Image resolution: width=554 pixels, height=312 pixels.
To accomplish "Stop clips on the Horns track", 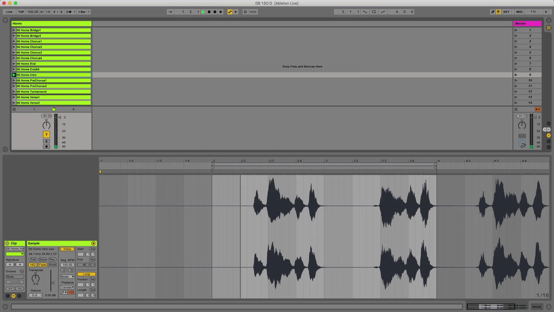I will click(x=14, y=109).
